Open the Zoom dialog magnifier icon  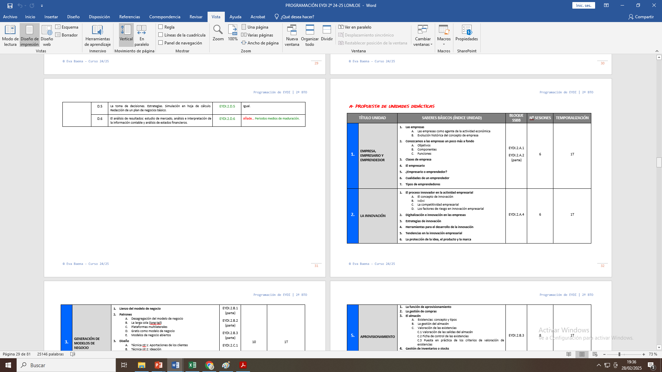coord(218,30)
